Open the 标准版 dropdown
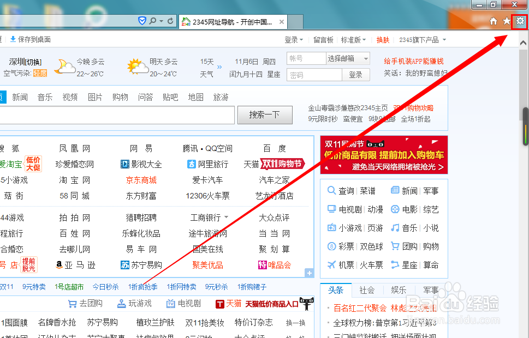Viewport: 529px width, 338px height. click(353, 40)
